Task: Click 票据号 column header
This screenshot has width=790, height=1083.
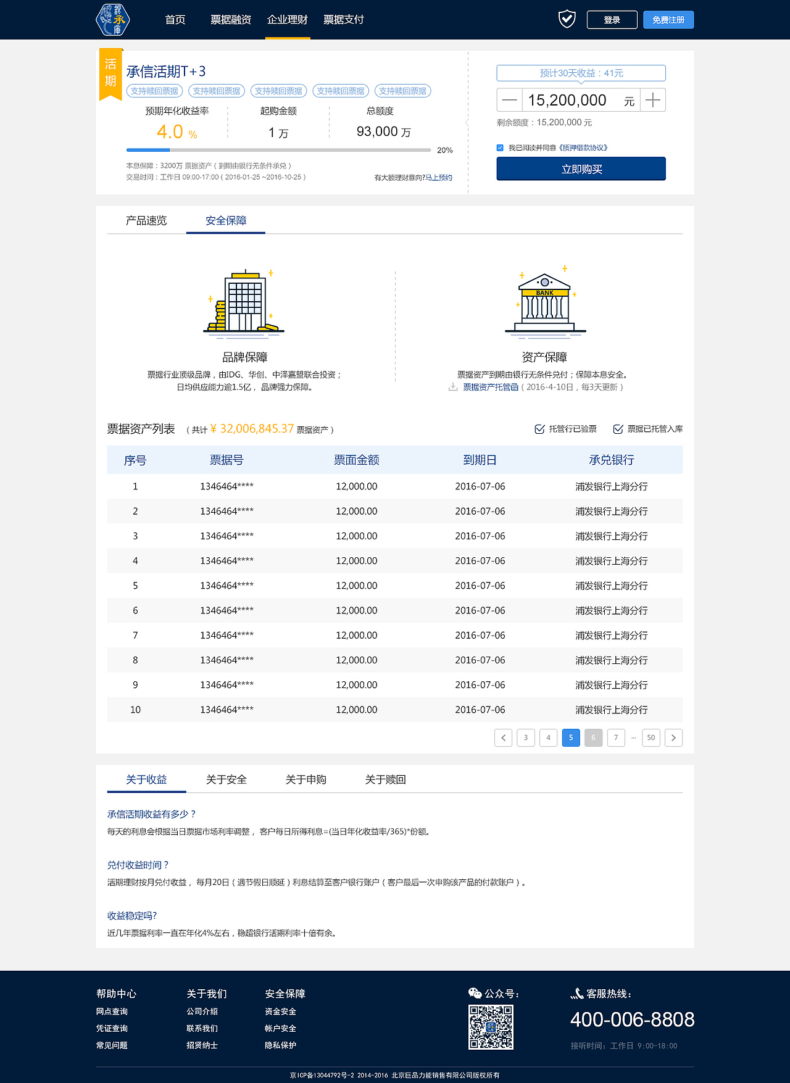Action: point(227,460)
